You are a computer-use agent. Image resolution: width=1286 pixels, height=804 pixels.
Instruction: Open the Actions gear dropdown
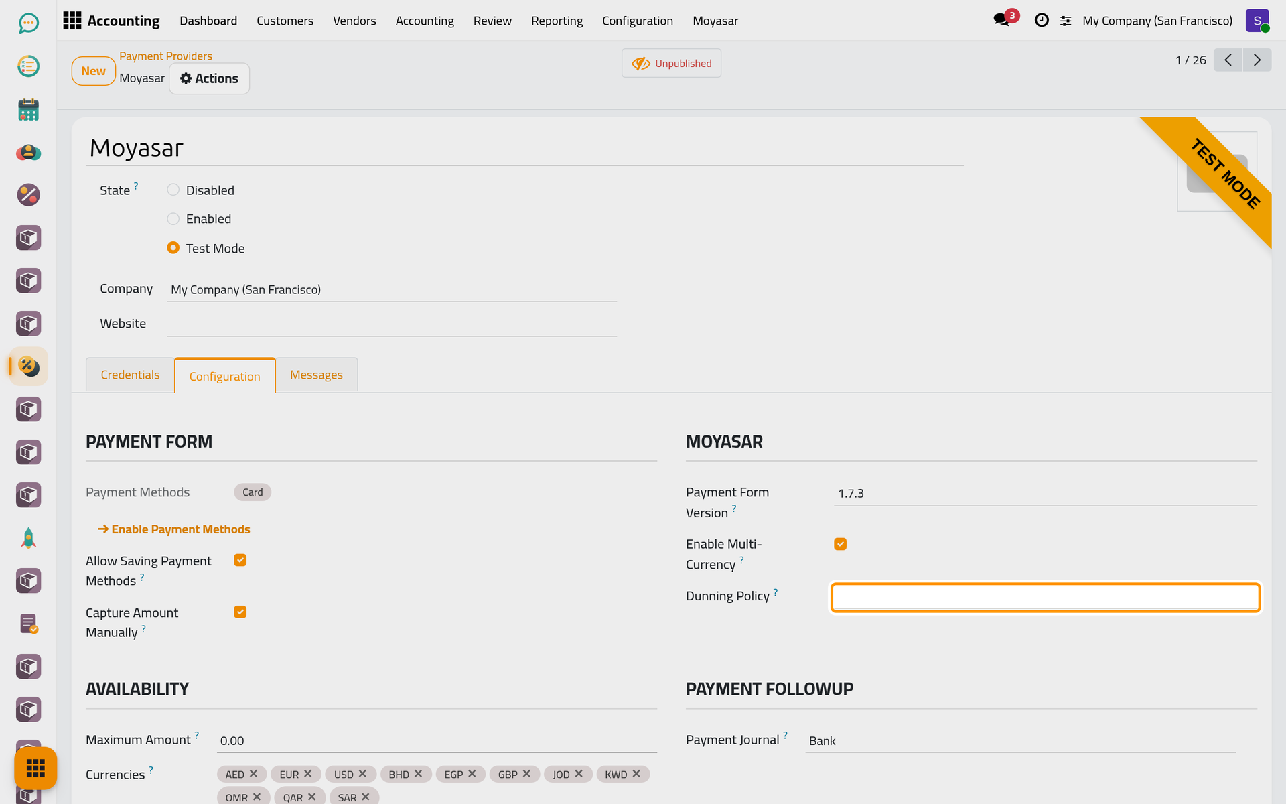(209, 78)
